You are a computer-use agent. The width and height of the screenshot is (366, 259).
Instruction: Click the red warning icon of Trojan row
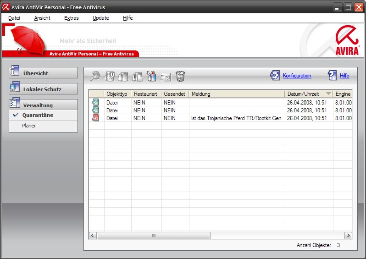[95, 118]
